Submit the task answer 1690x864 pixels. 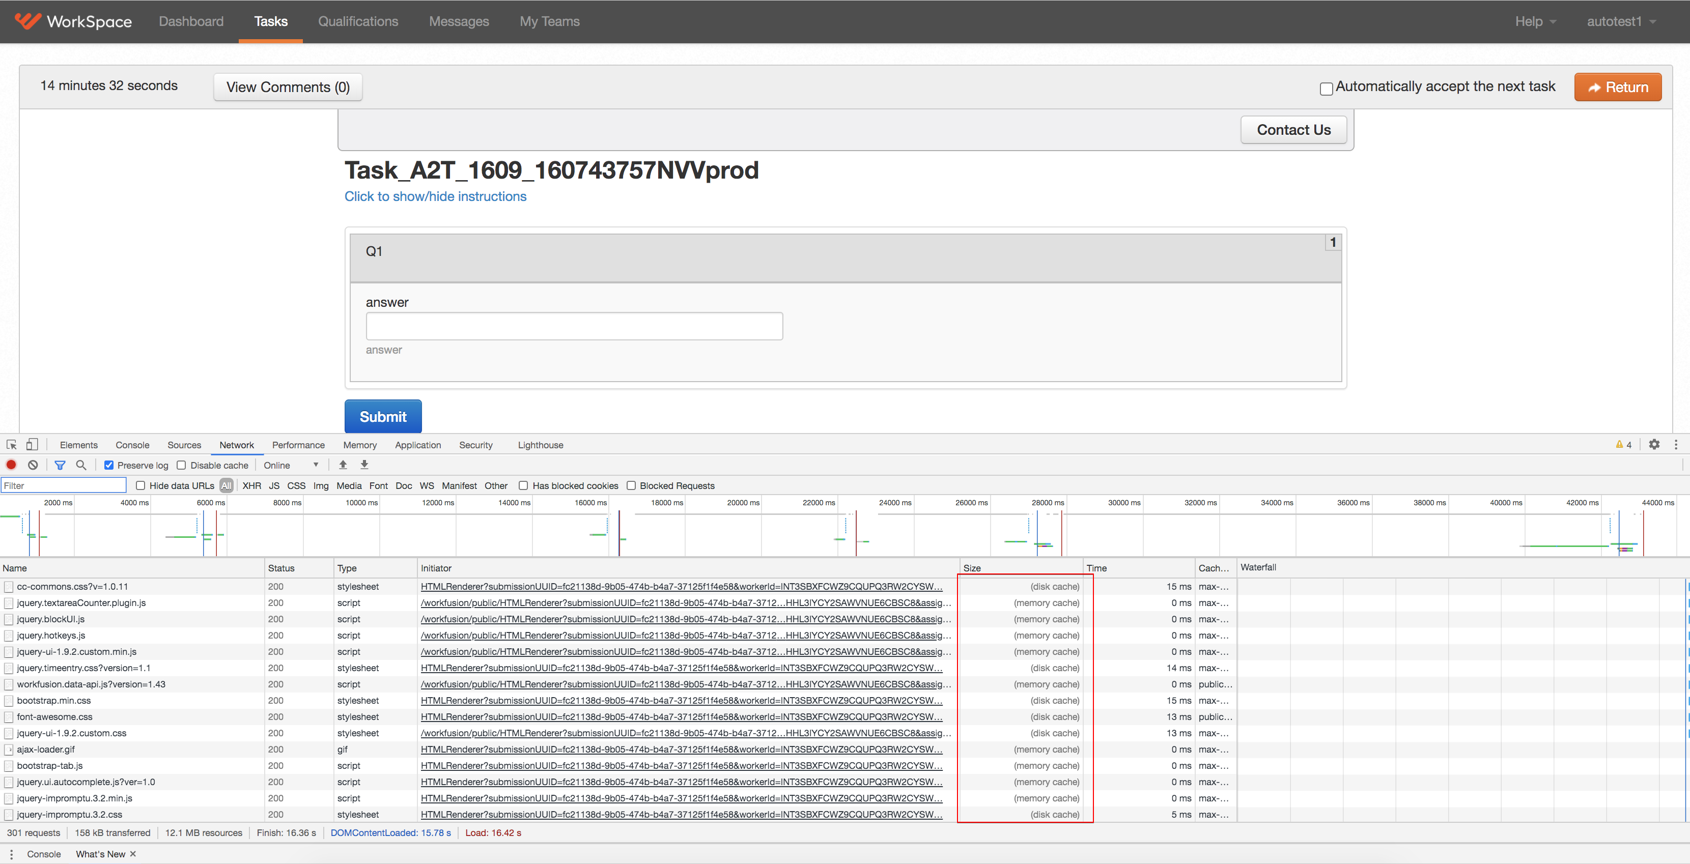click(382, 417)
